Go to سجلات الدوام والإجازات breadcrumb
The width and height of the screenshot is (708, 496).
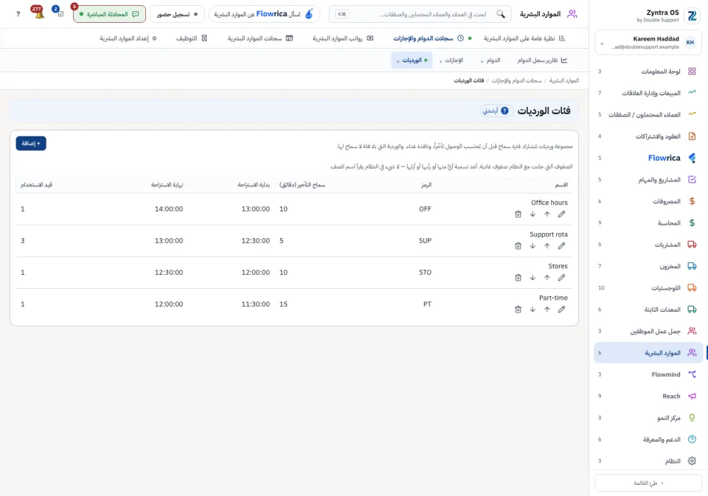516,80
